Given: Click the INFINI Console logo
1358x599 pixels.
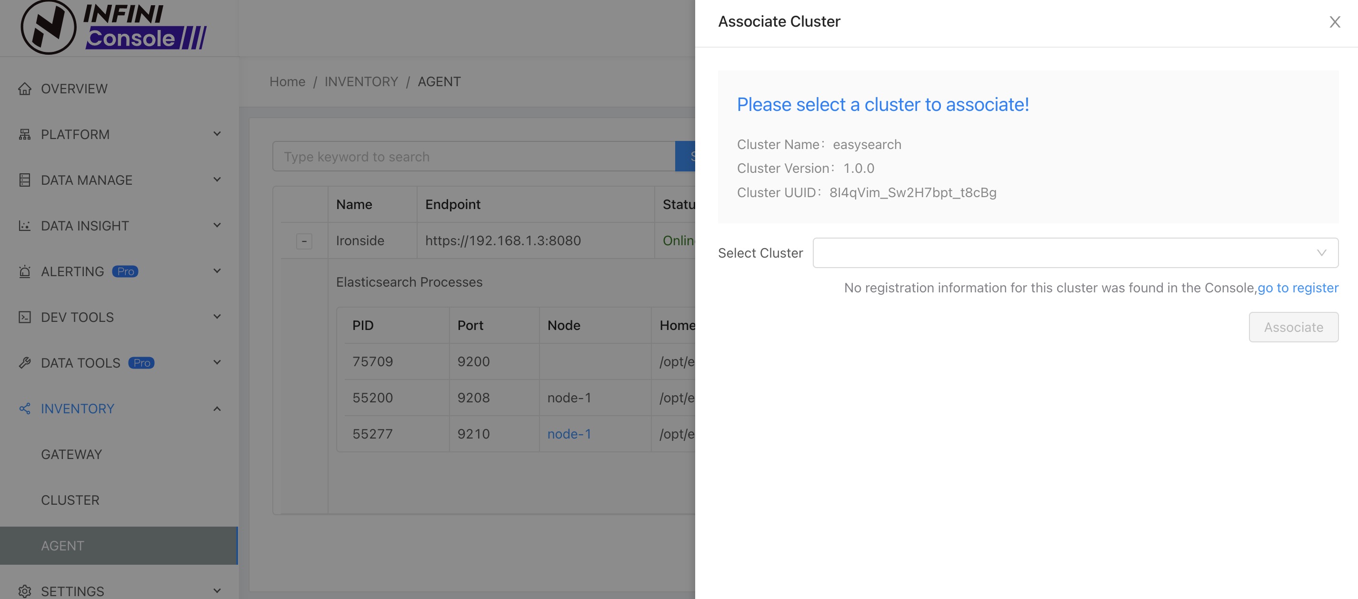Looking at the screenshot, I should 113,28.
